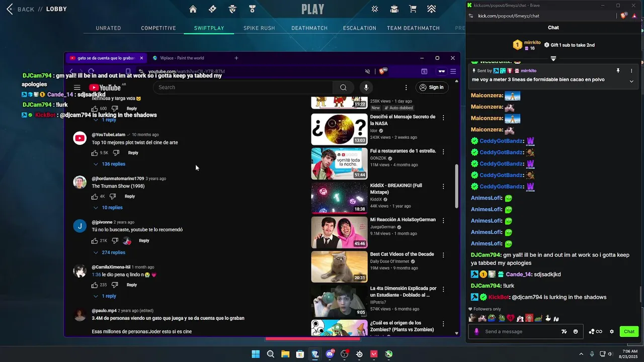The width and height of the screenshot is (644, 362).
Task: Open the Collection backpack icon
Action: pos(394,9)
